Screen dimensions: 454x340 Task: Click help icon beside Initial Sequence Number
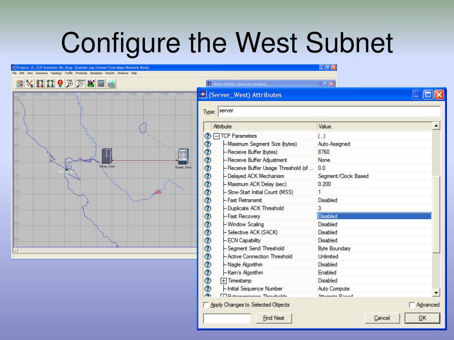coord(207,289)
